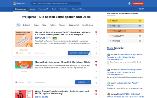Open Sonos deal thumbnail image
157x98 pixels.
click(x=24, y=39)
